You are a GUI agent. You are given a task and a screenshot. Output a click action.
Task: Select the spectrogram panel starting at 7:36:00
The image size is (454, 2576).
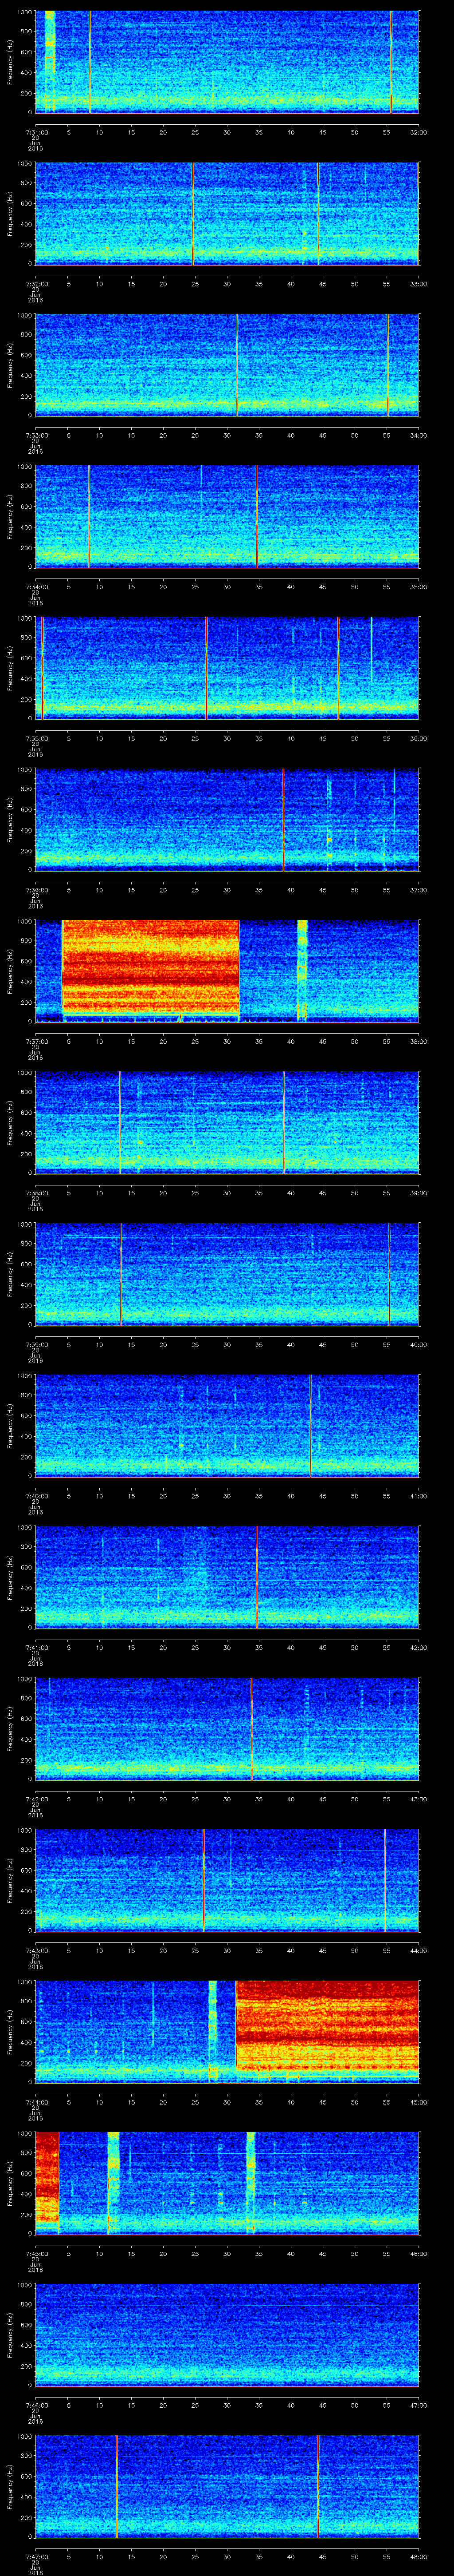coord(227,819)
